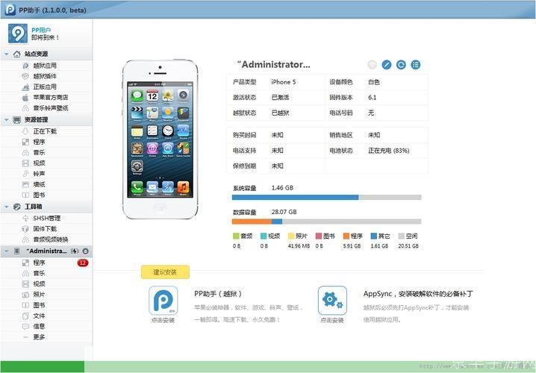Click the orange 程序 legend swatch
The height and width of the screenshot is (373, 536).
point(346,236)
